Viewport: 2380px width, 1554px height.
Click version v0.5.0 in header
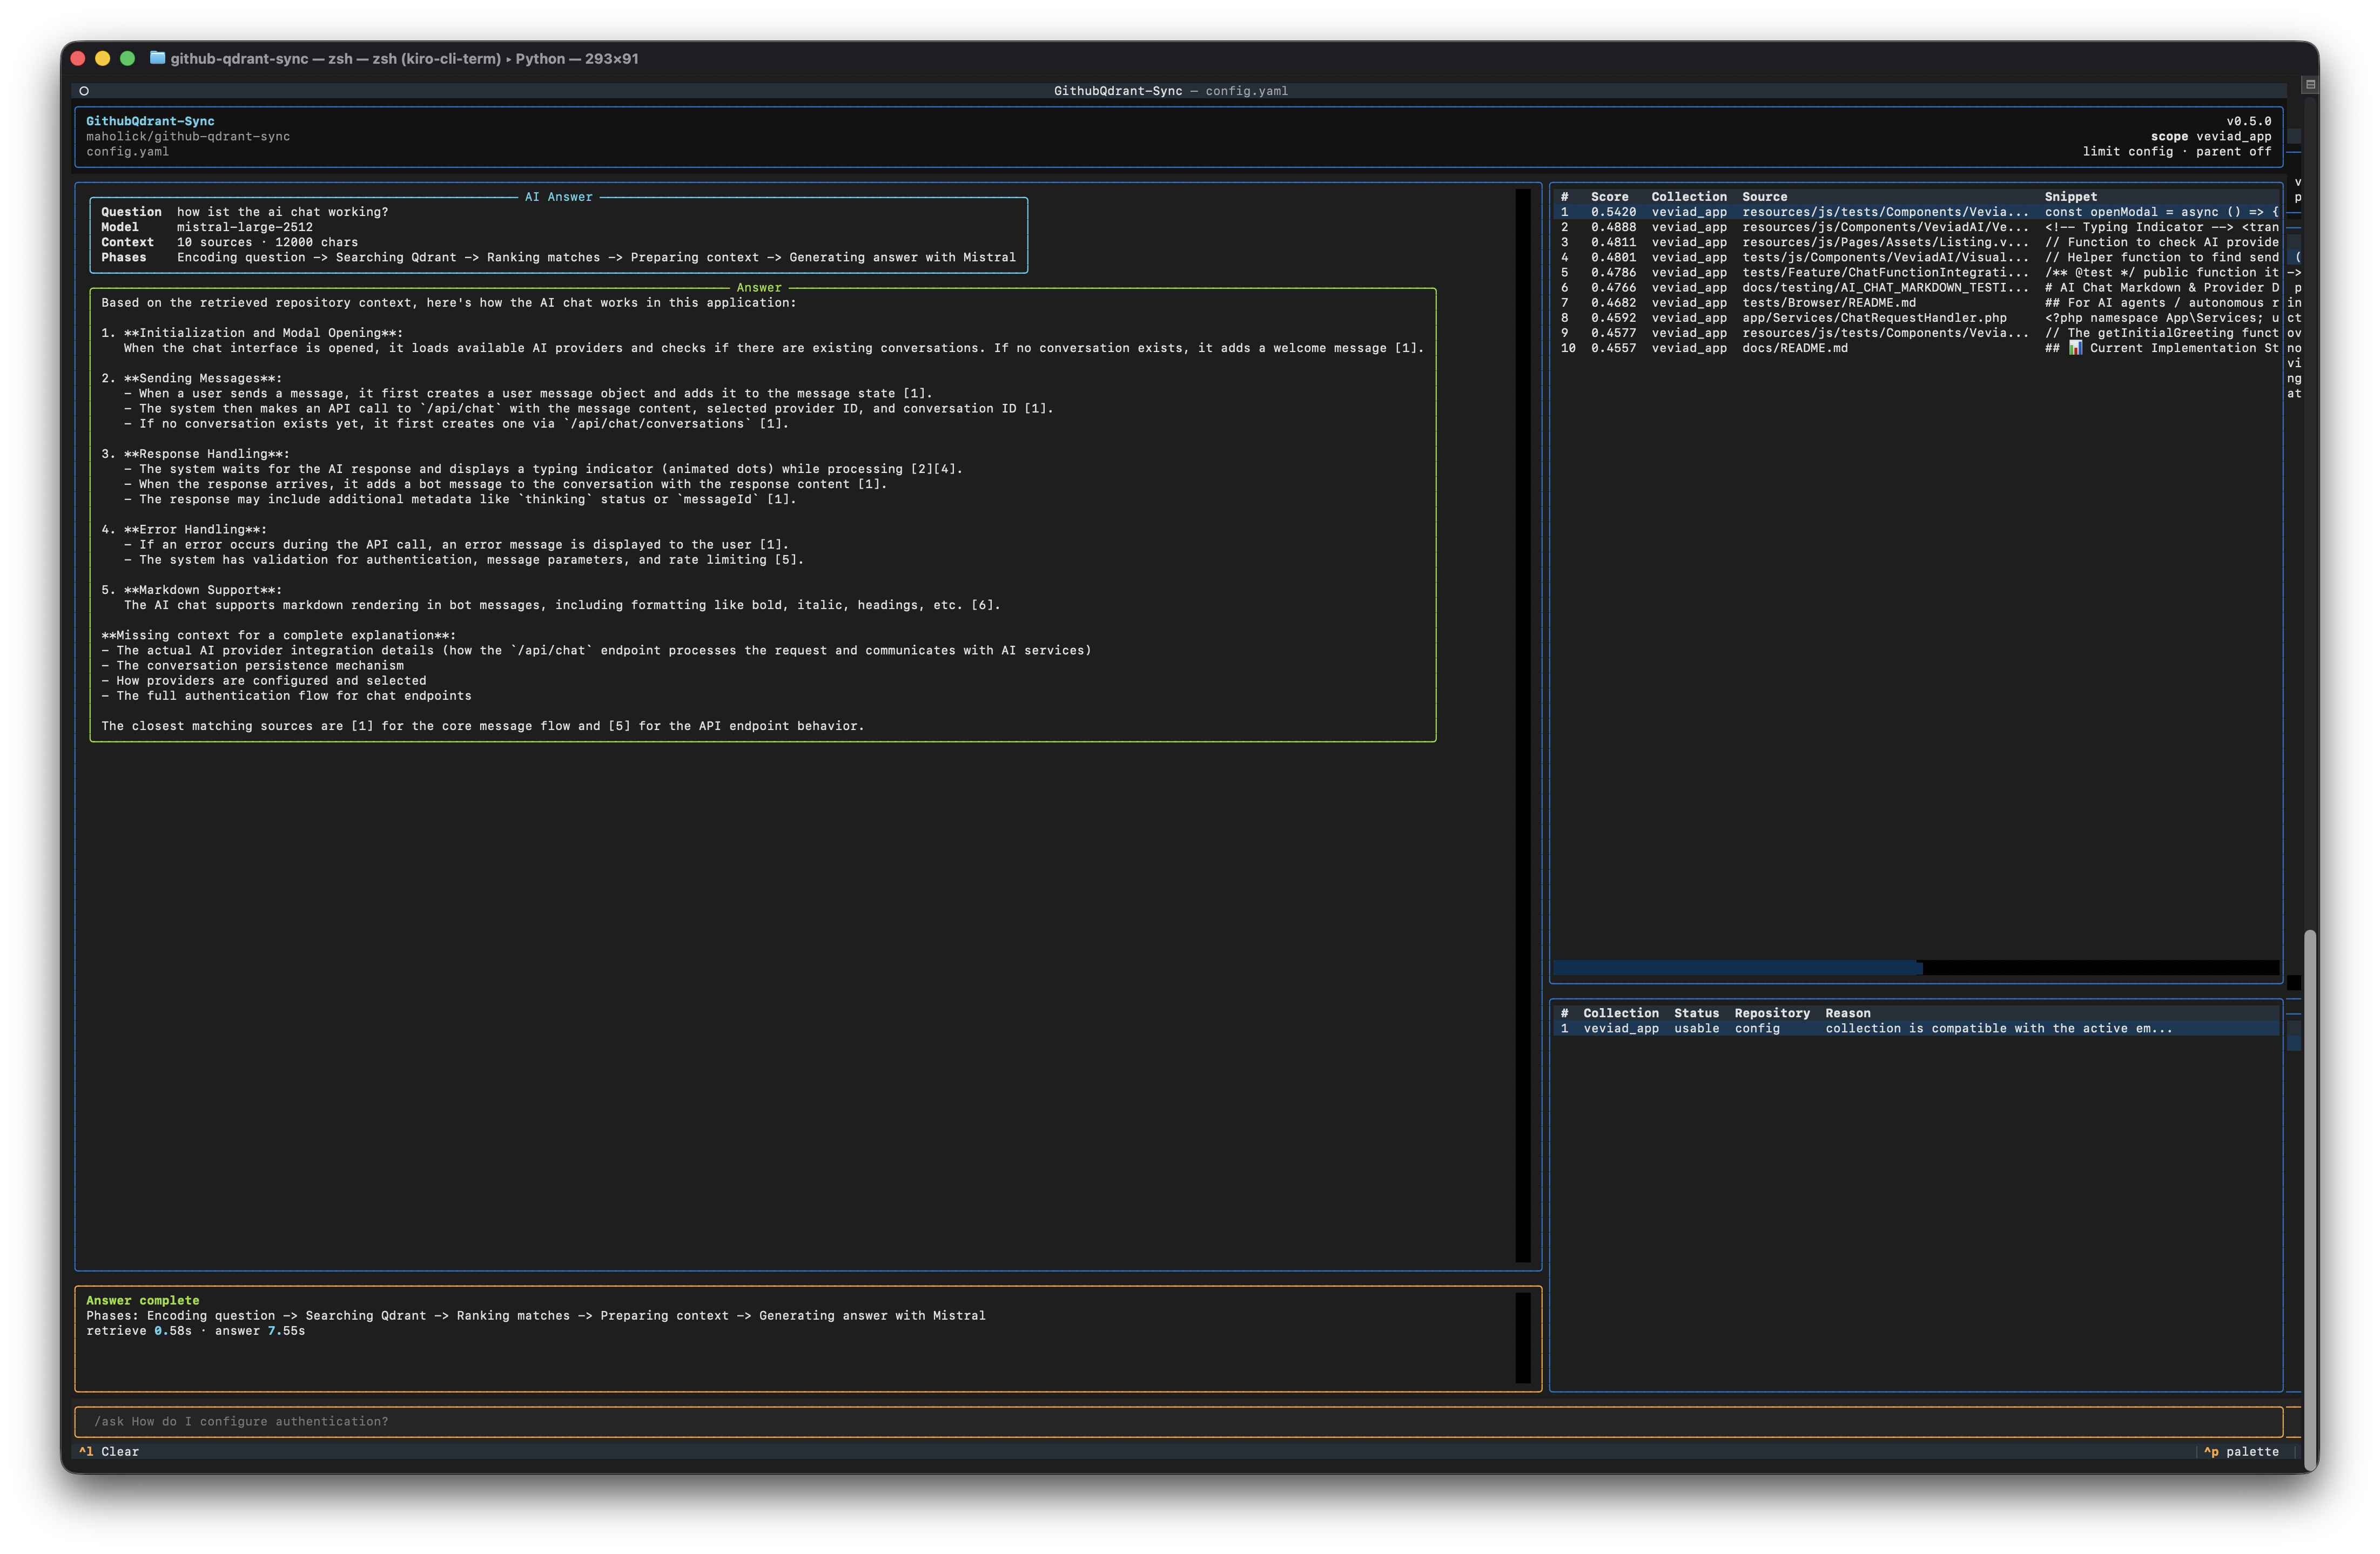pos(2248,121)
